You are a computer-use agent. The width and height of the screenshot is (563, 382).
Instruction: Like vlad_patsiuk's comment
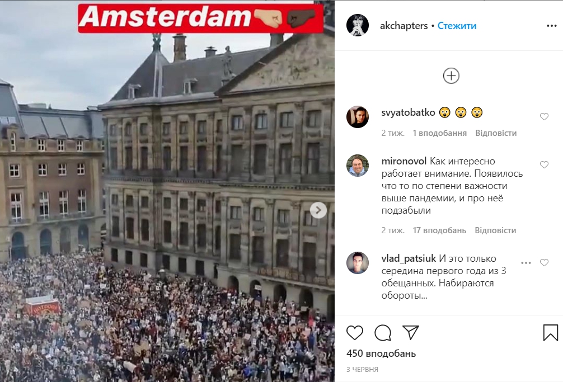545,262
